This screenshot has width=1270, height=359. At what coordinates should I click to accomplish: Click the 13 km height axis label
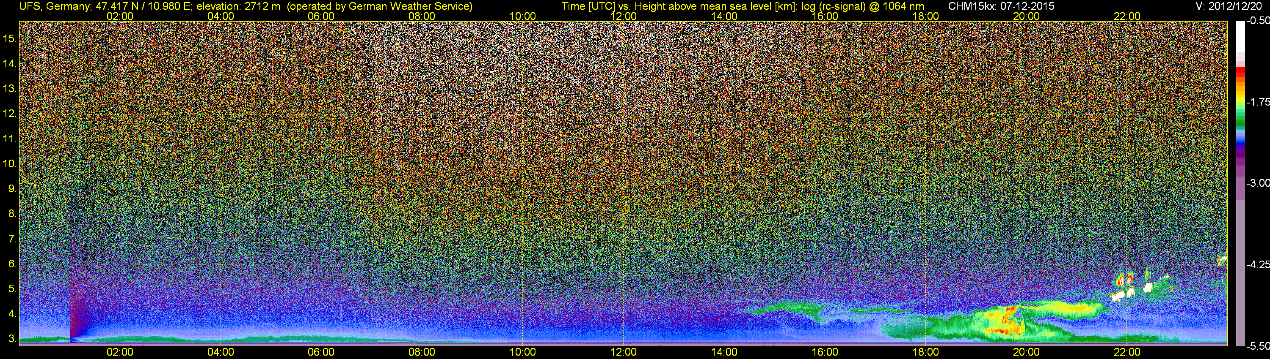click(10, 89)
